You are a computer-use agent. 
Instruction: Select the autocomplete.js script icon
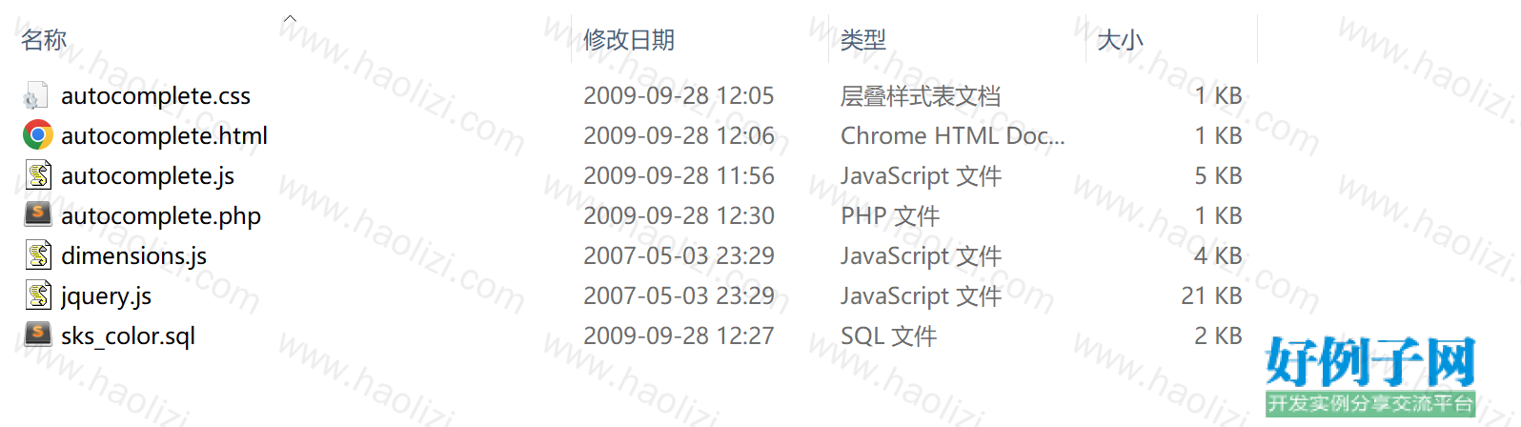(x=38, y=175)
